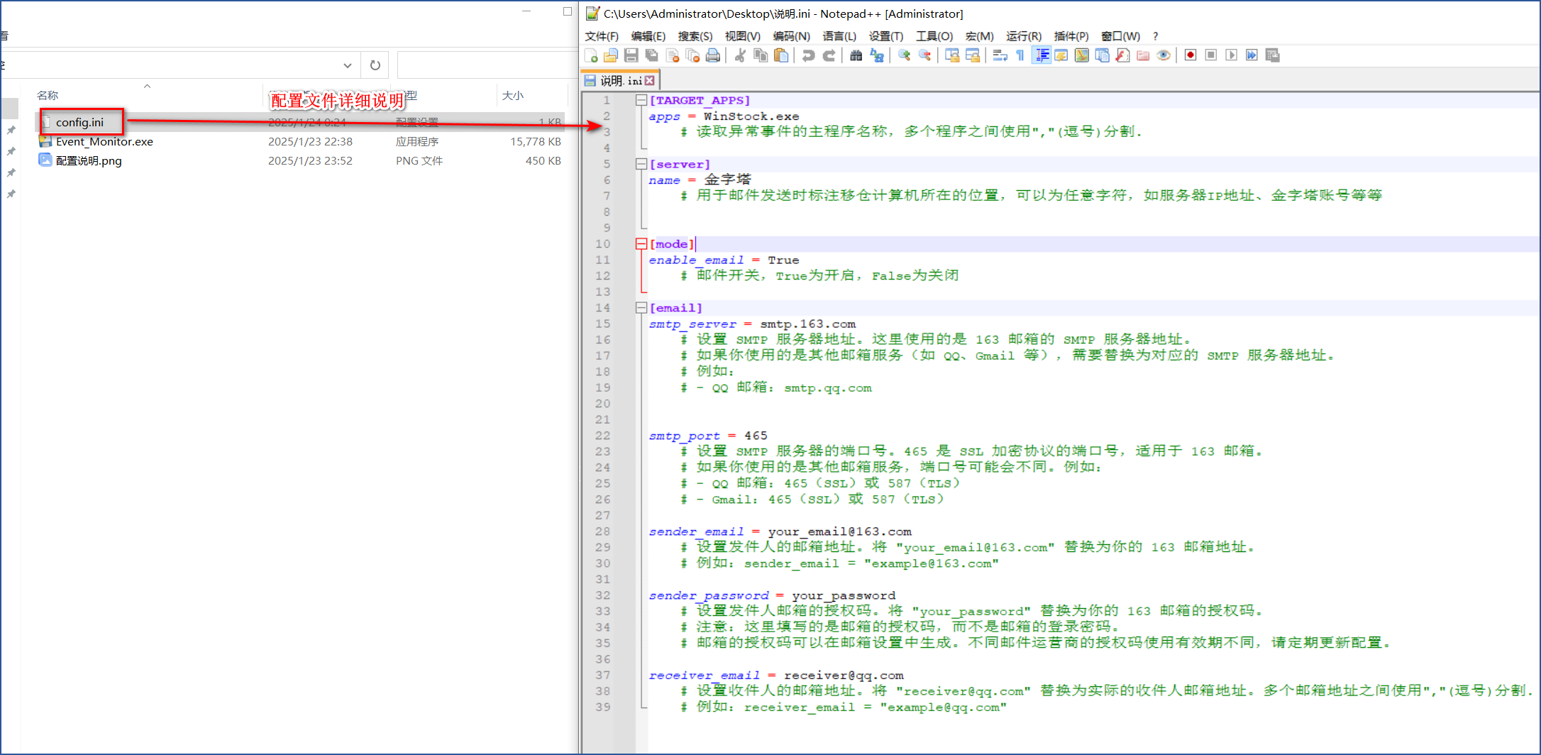Collapse the [TARGET_APPS] section fold marker
The image size is (1541, 755).
click(x=641, y=100)
